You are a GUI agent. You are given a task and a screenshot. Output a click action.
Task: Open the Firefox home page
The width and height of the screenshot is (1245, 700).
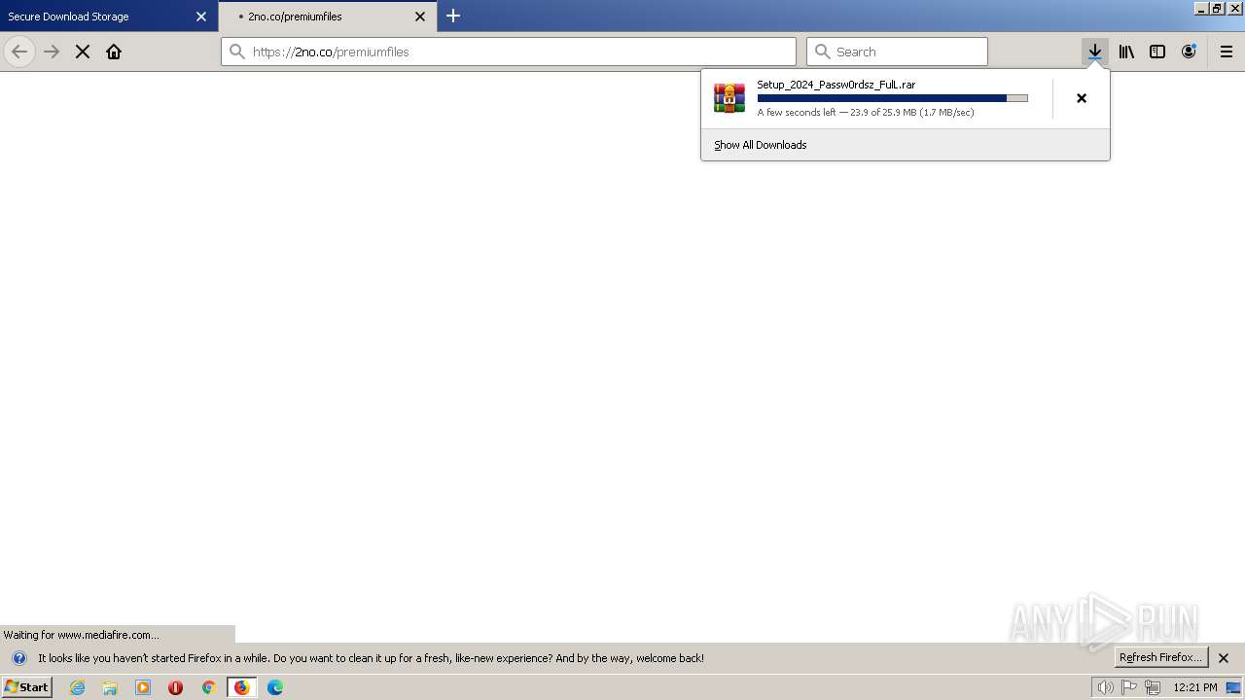pyautogui.click(x=114, y=52)
